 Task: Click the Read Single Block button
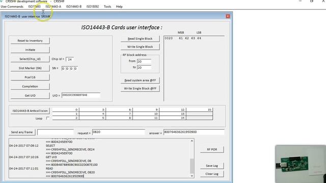pyautogui.click(x=140, y=39)
